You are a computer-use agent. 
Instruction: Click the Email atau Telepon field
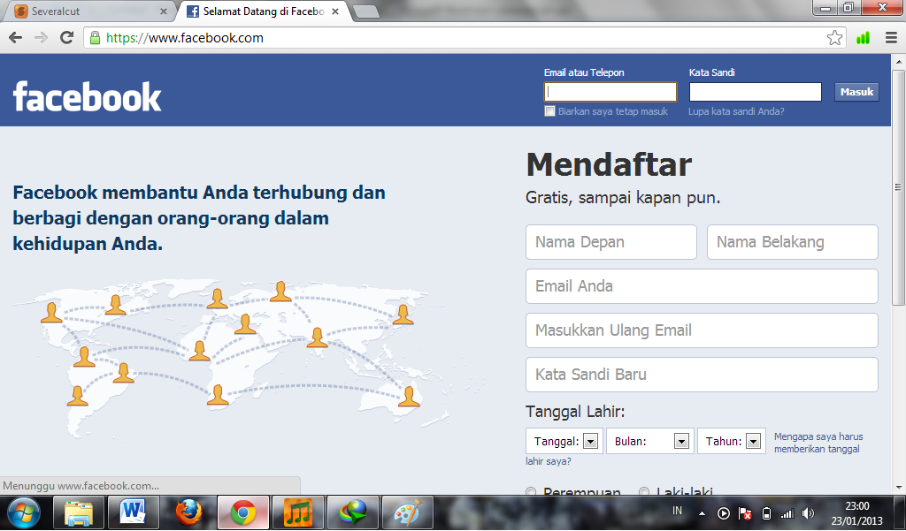coord(610,92)
